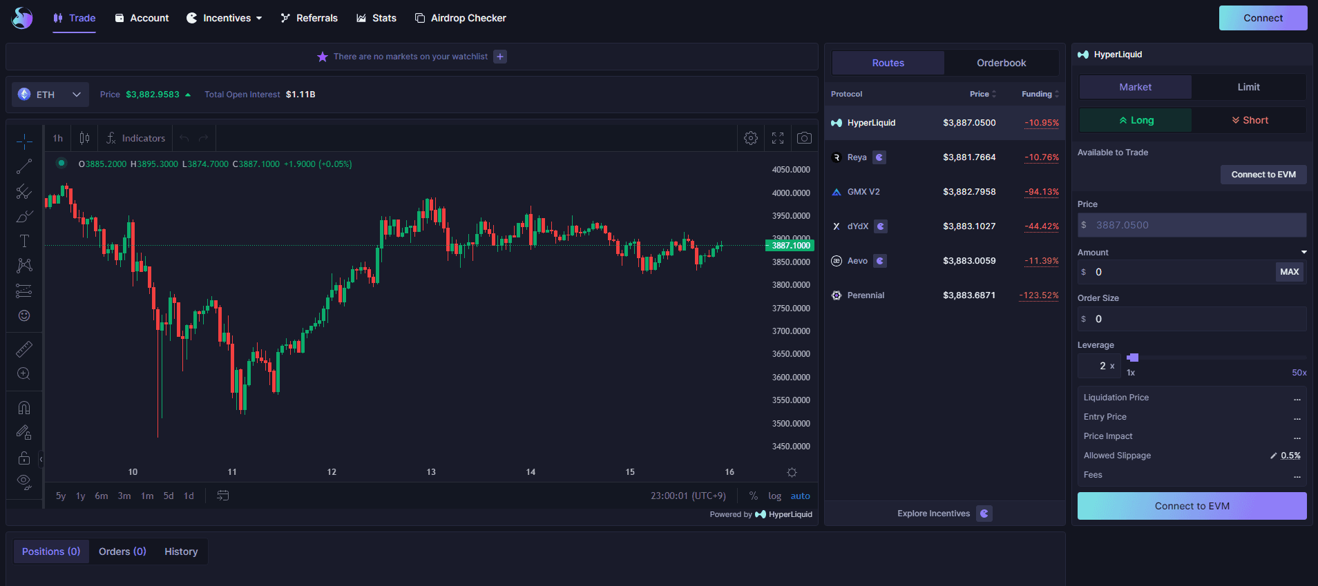The height and width of the screenshot is (586, 1318).
Task: Toggle magnet mode for drawings
Action: click(24, 408)
